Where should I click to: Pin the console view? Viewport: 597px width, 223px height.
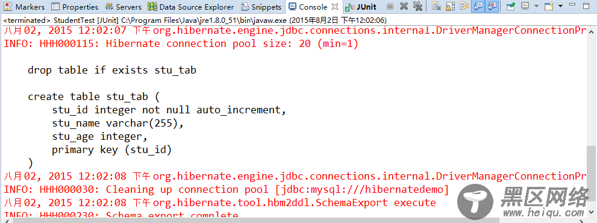pyautogui.click(x=511, y=7)
